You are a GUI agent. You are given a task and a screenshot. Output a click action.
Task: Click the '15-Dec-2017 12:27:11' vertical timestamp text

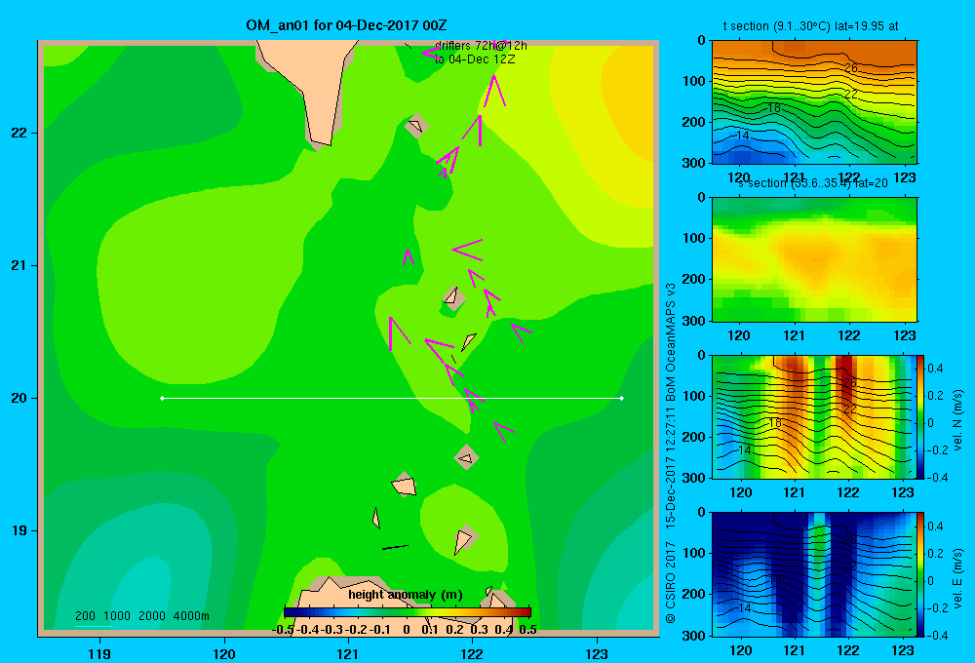pos(671,467)
